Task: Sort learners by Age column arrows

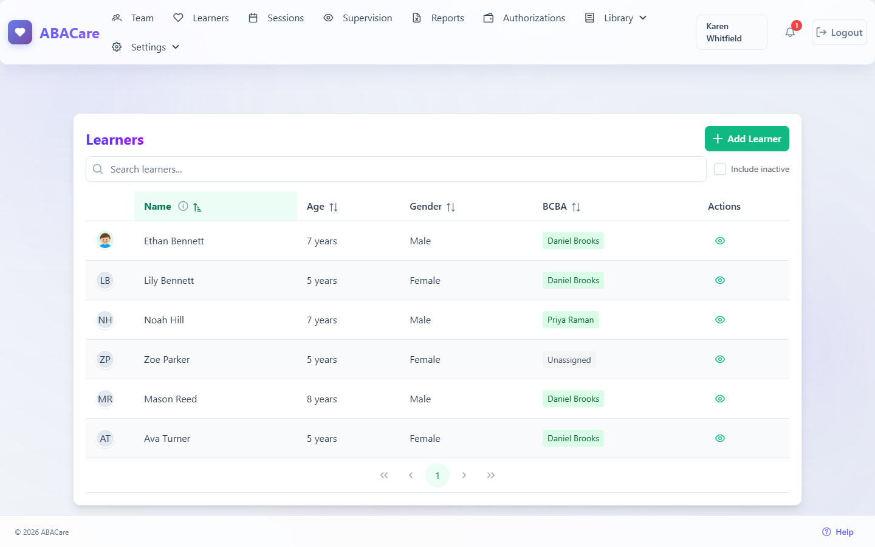Action: pos(334,207)
